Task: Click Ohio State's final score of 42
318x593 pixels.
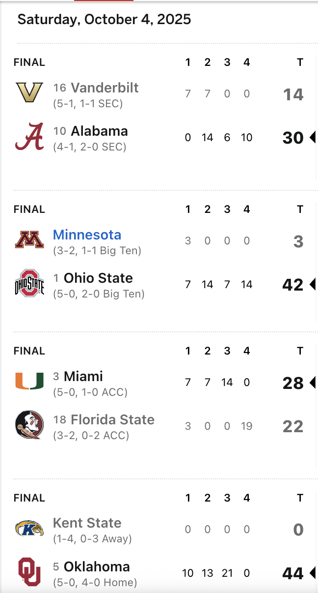Action: point(293,285)
